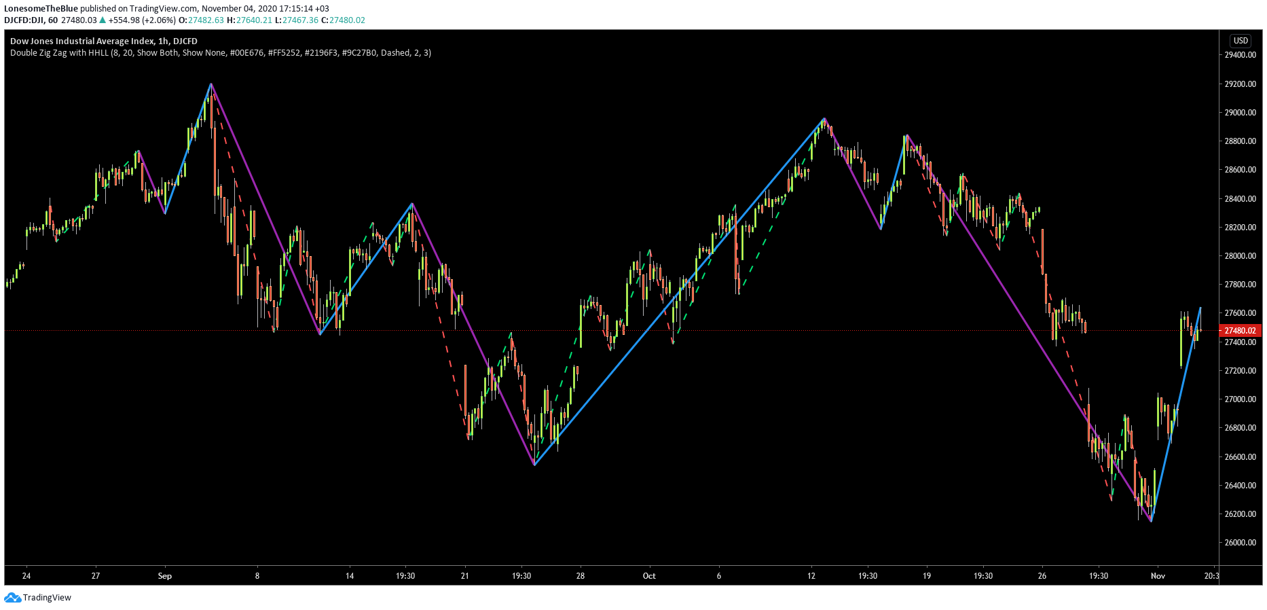Screen dimensions: 1267x610
Task: Click the 27400.00 price axis label
Action: click(1240, 342)
